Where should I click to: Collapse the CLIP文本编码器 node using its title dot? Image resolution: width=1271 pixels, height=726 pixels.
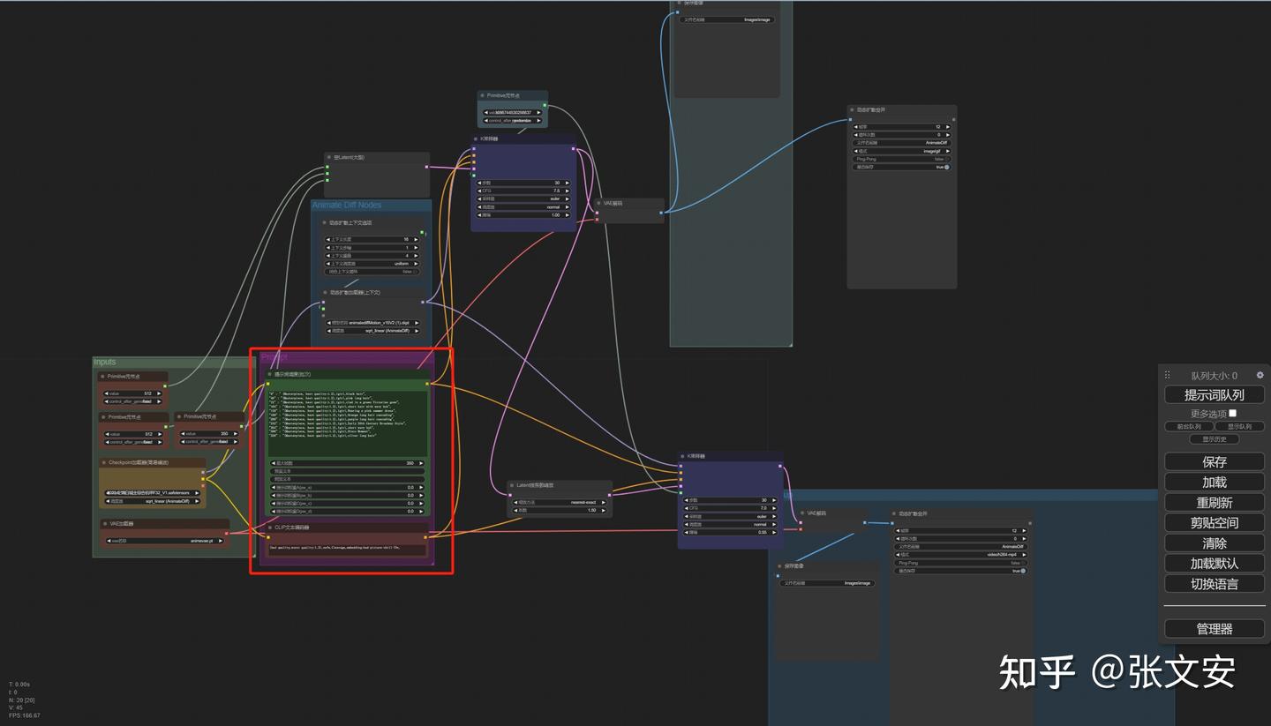(x=269, y=528)
